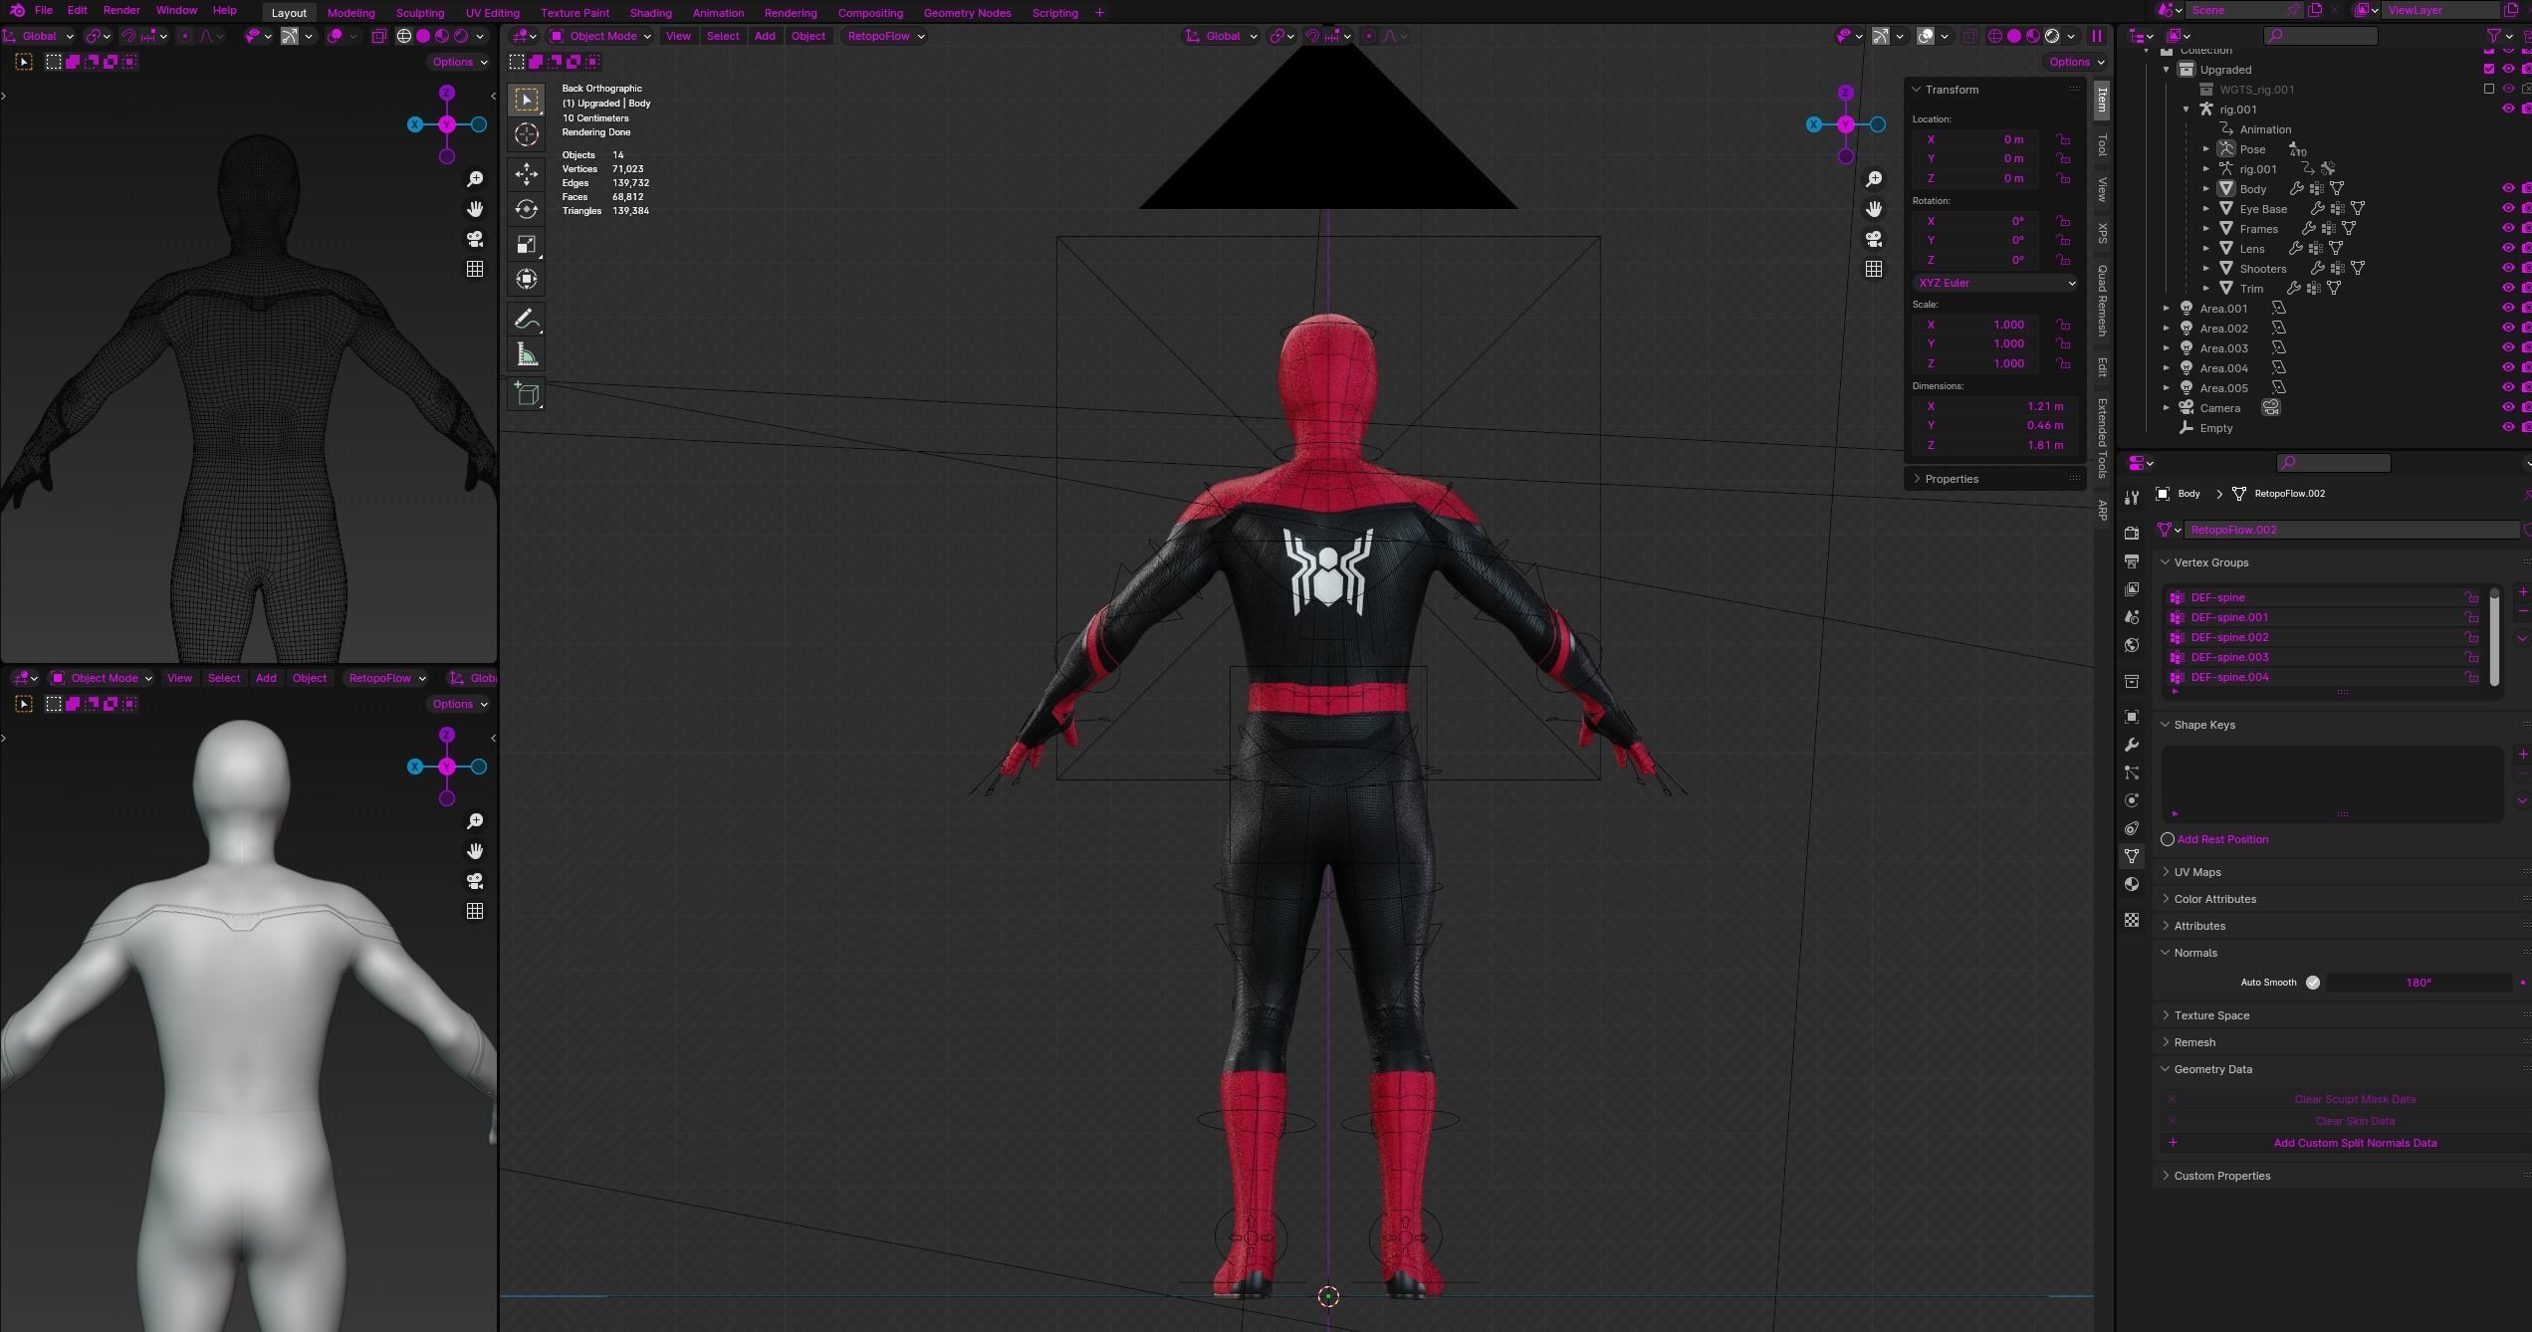Open Quad Remesh sidebar tab

[2102, 300]
